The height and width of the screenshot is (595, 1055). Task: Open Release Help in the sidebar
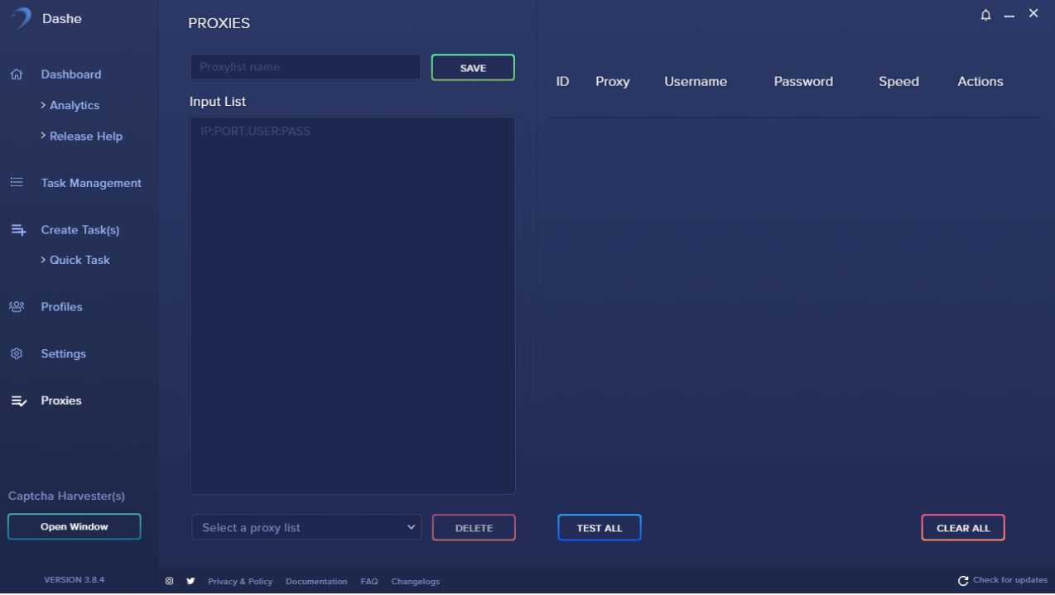pos(85,136)
